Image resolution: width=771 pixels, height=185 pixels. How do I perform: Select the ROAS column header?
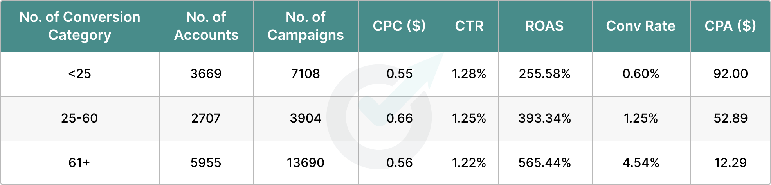coord(544,26)
